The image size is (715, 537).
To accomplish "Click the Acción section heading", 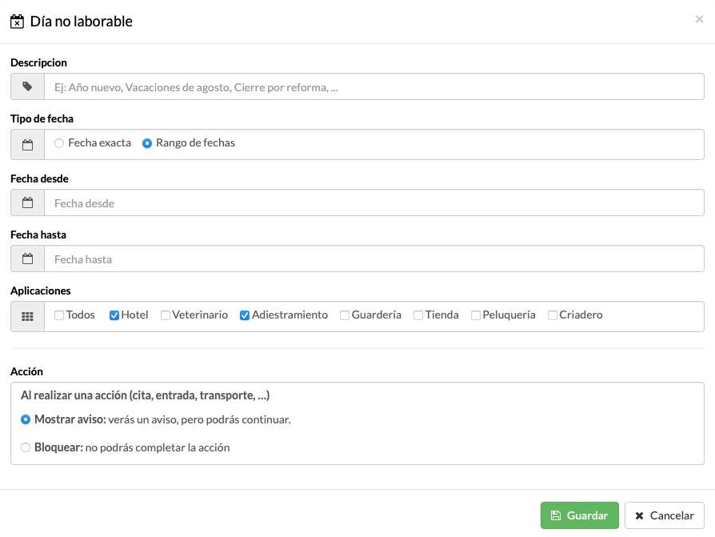I will click(26, 371).
